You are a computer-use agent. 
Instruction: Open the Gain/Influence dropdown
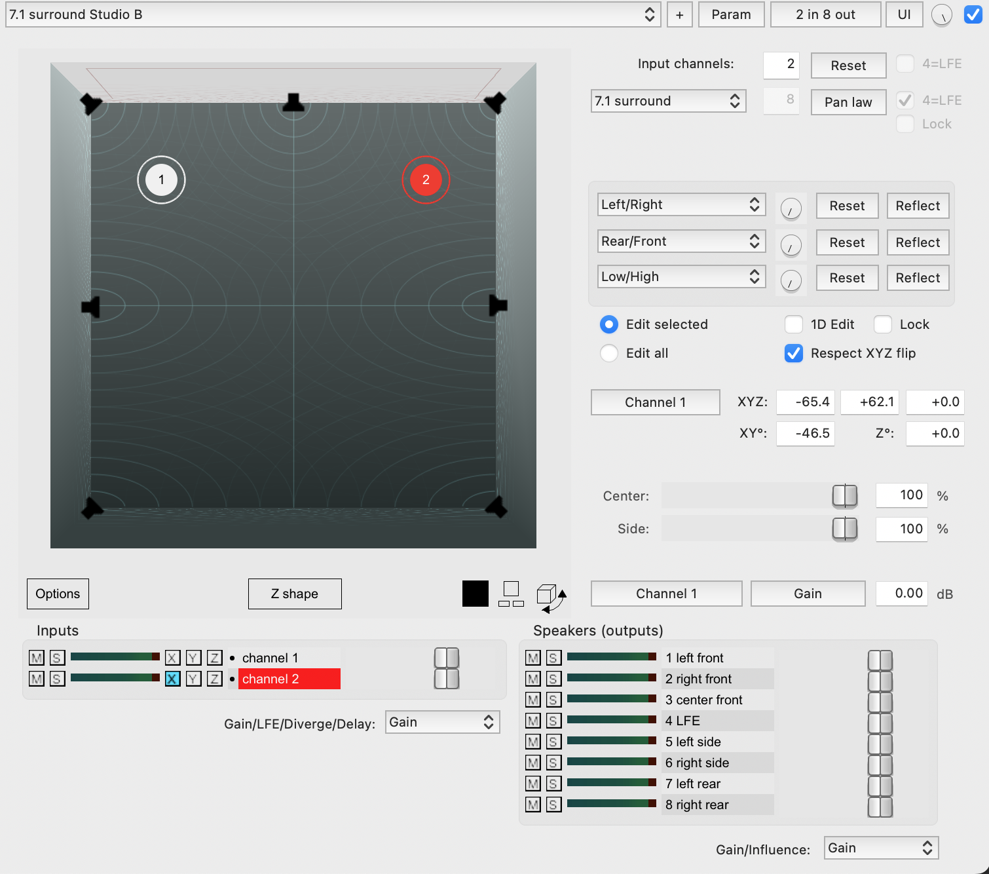[x=880, y=848]
